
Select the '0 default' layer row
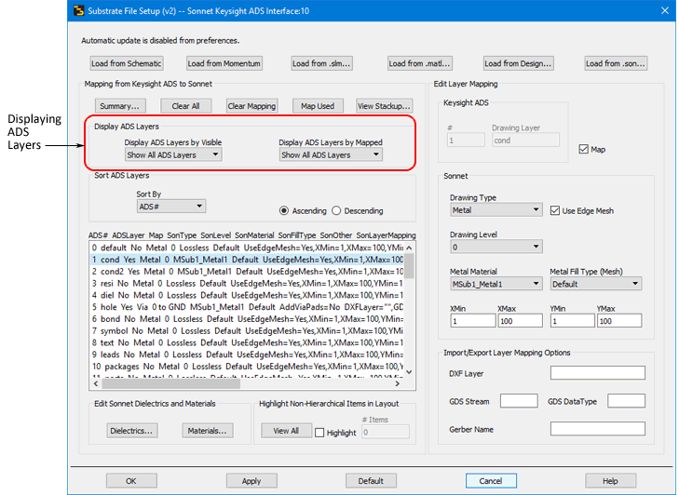(x=247, y=247)
